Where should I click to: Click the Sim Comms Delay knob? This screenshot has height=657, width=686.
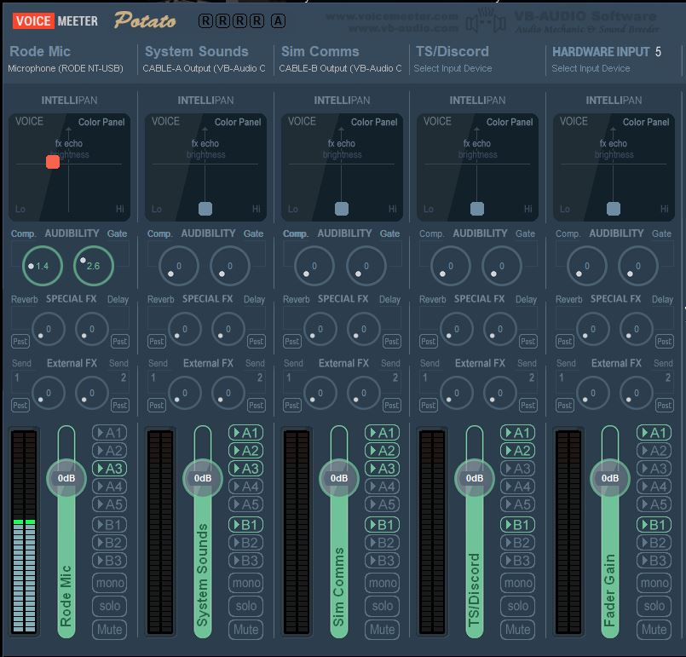366,329
